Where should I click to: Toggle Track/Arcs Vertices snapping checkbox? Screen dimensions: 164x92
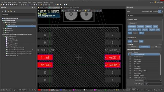pos(130,54)
